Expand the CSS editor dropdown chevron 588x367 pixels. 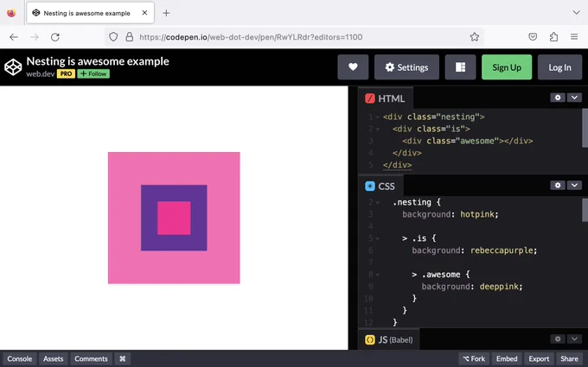[x=574, y=185]
